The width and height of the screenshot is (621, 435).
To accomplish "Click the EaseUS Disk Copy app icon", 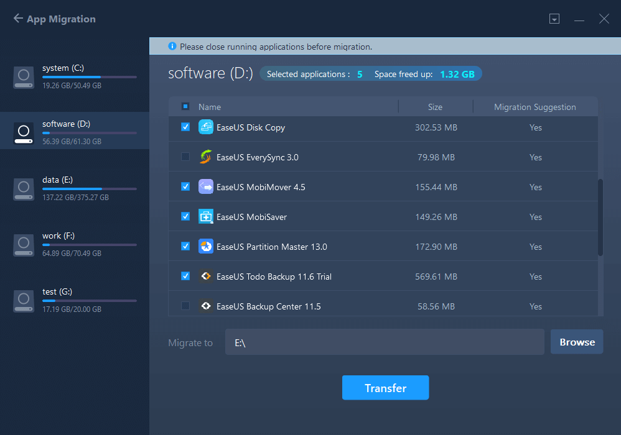I will (x=206, y=127).
